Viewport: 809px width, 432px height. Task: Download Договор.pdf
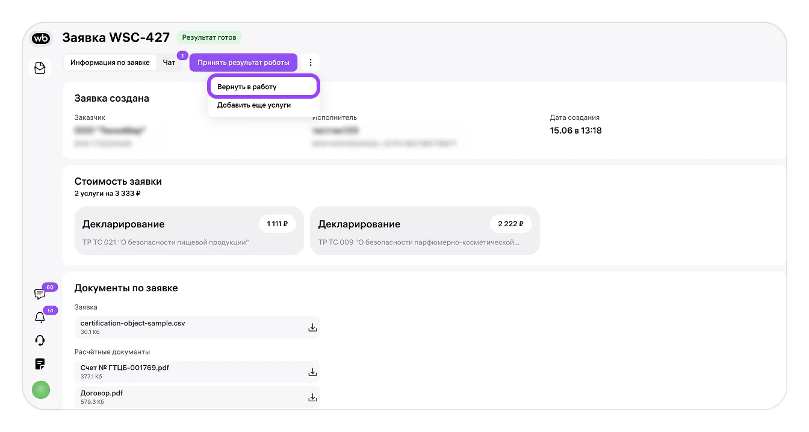312,397
